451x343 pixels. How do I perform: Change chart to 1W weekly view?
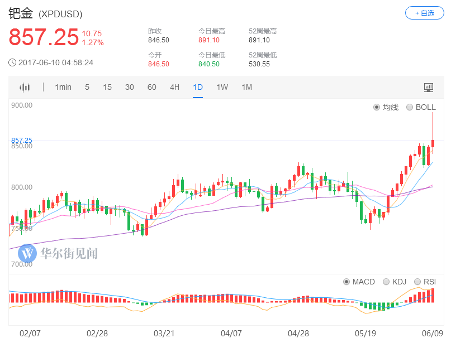click(222, 87)
